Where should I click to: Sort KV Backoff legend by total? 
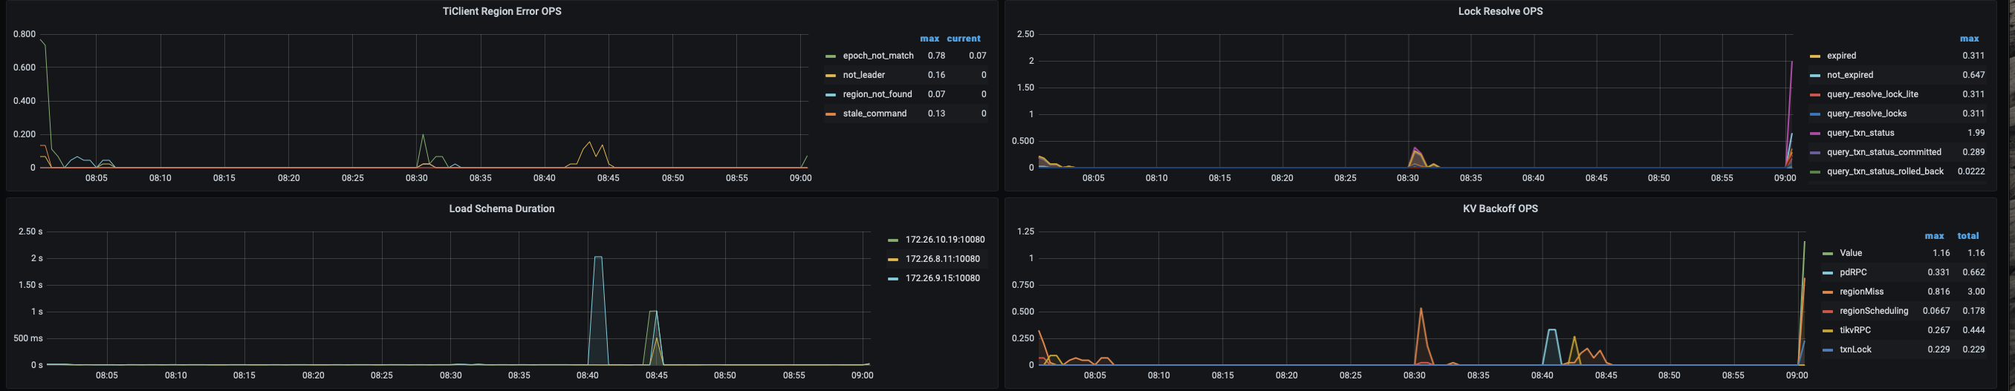pos(1968,236)
